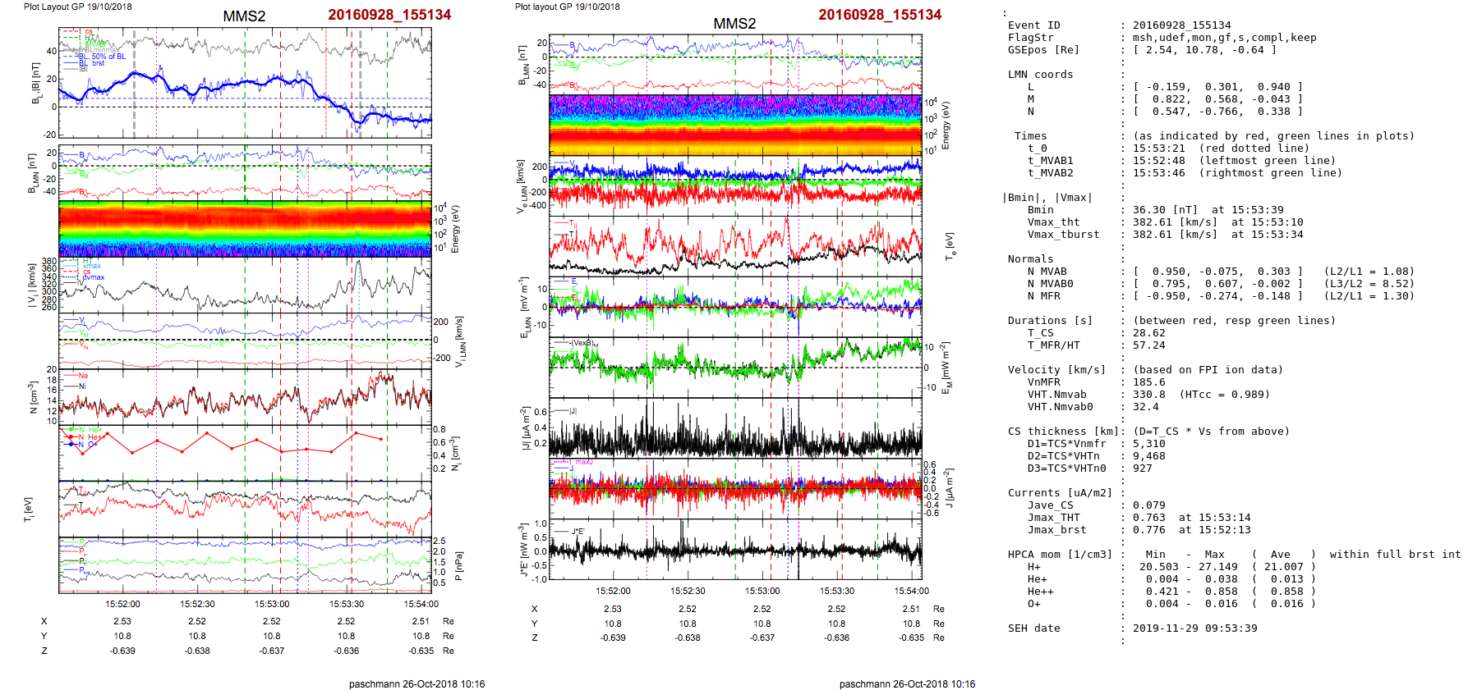Click the '50% of BL' legend entry
The image size is (1482, 690).
[x=108, y=57]
